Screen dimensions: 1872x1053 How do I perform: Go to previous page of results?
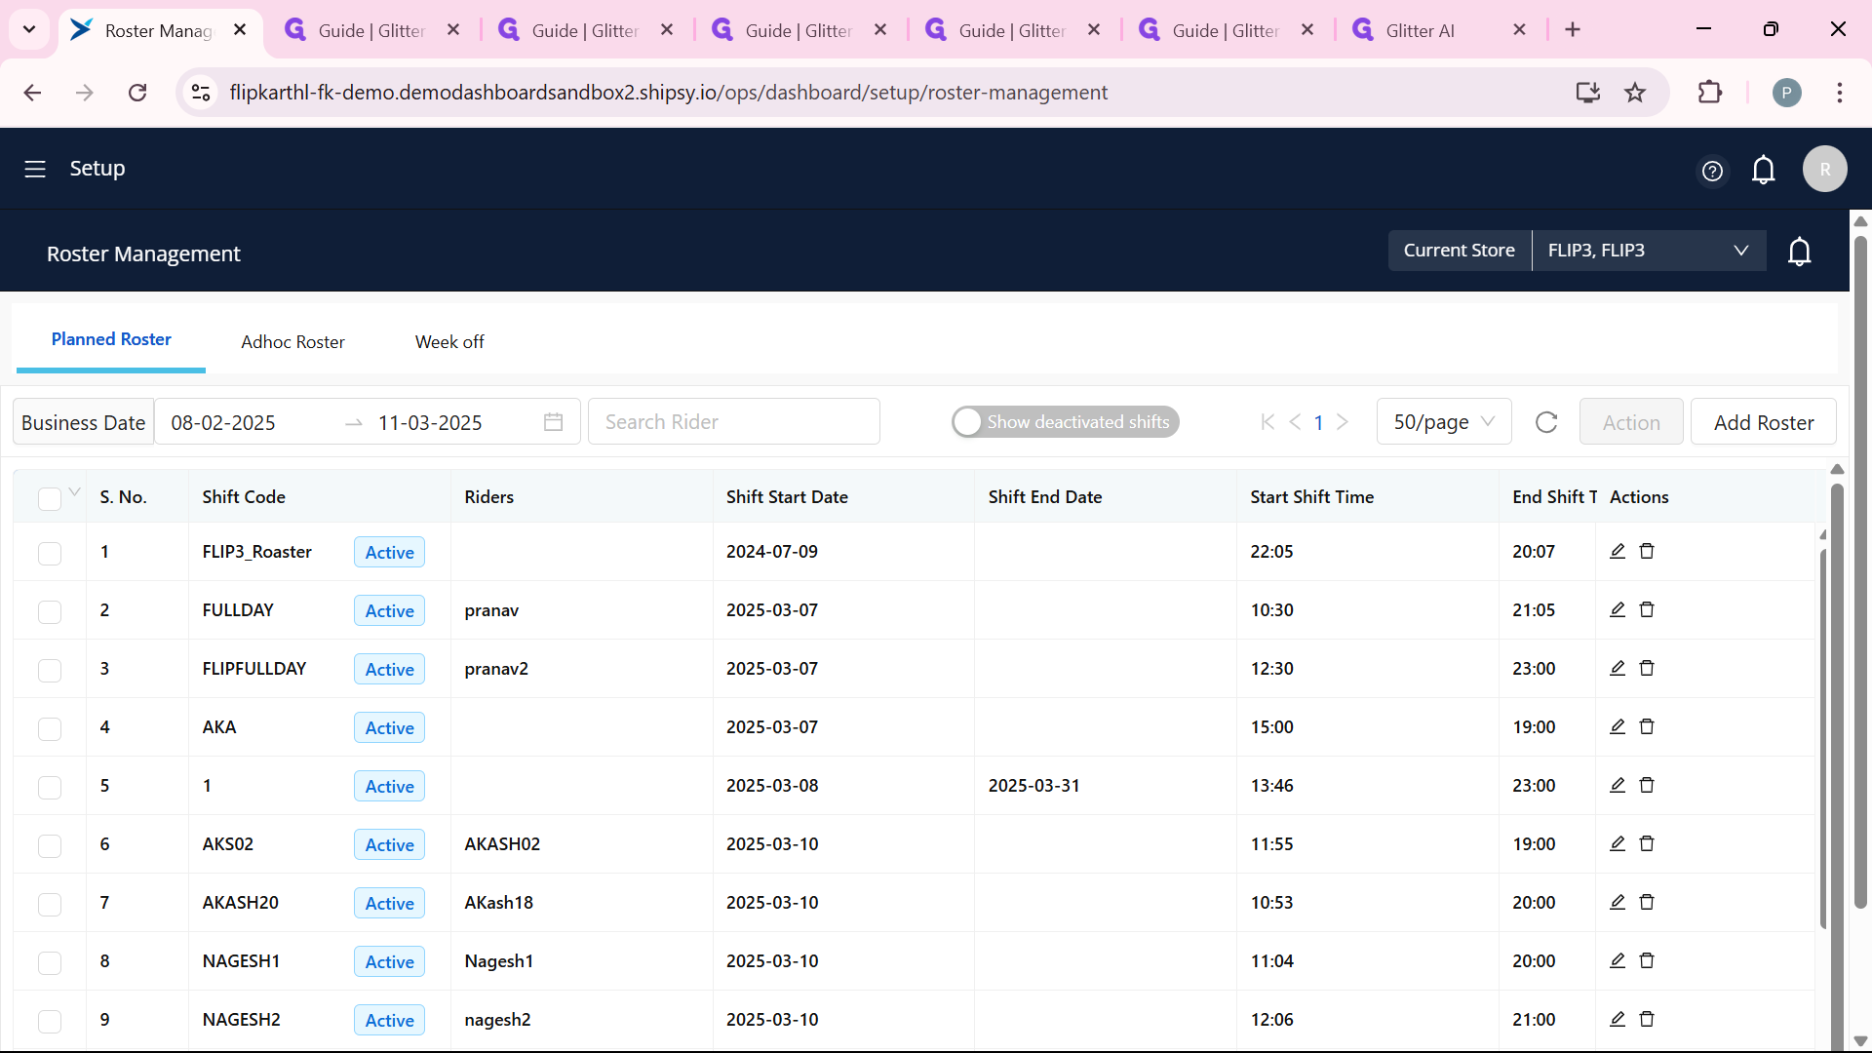pyautogui.click(x=1295, y=422)
